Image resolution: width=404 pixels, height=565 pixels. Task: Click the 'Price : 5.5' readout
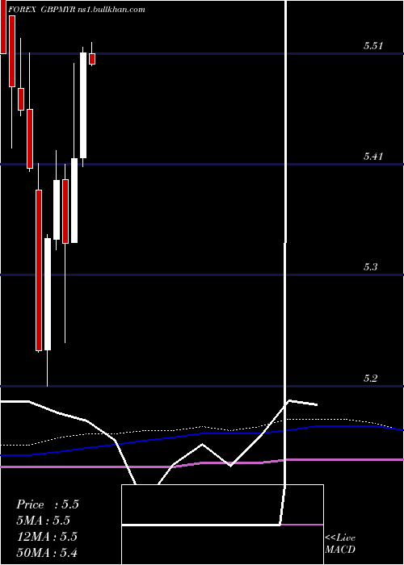point(47,504)
